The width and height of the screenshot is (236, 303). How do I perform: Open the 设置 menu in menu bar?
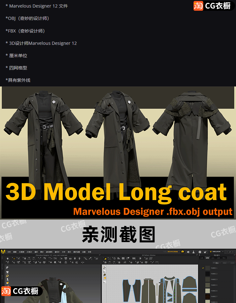pyautogui.click(x=83, y=252)
